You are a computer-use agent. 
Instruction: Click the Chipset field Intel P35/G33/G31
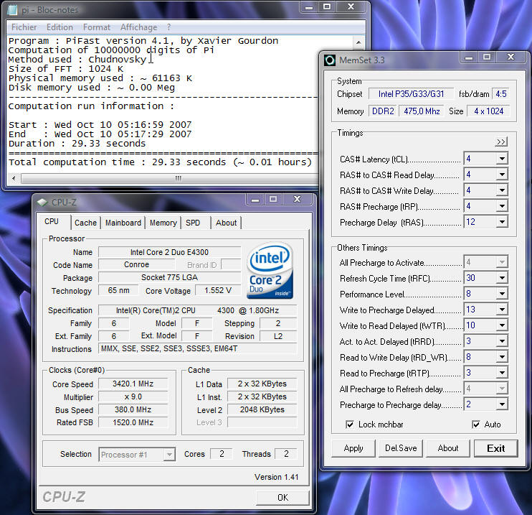click(412, 94)
